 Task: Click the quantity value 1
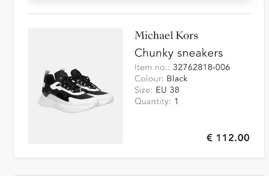click(176, 101)
